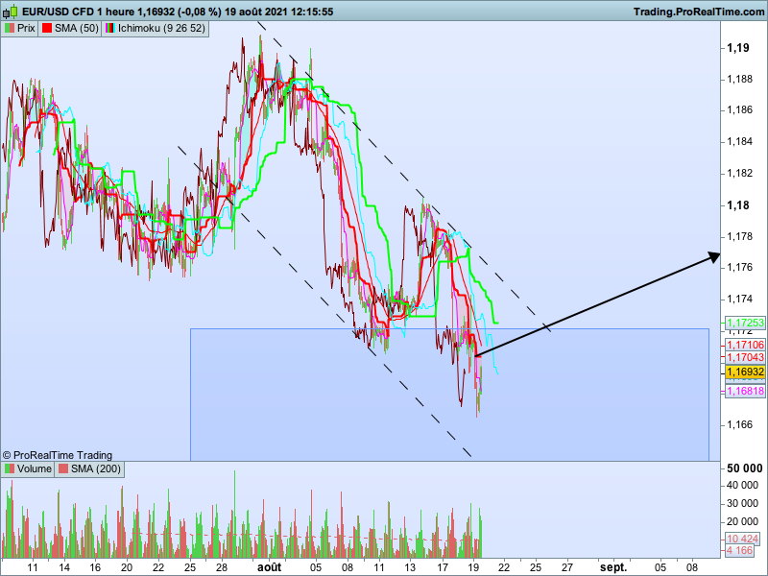Screen dimensions: 768x576
Task: Click date 17 on the time axis
Action: click(443, 567)
